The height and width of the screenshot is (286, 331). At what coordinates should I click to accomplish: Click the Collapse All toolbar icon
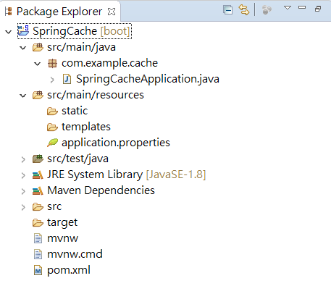tap(227, 10)
